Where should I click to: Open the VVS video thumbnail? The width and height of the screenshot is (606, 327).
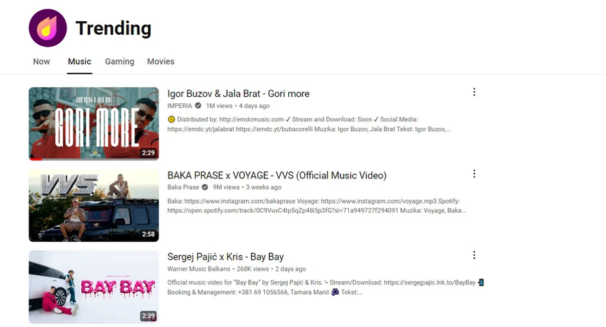click(93, 205)
